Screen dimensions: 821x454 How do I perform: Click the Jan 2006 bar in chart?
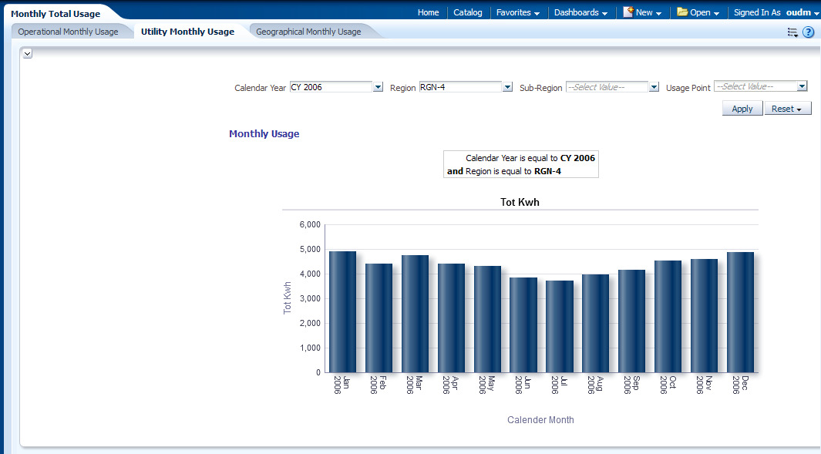[x=342, y=312]
